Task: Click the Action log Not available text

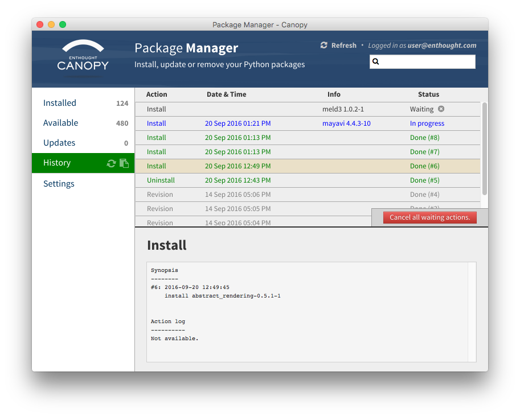Action: tap(174, 338)
